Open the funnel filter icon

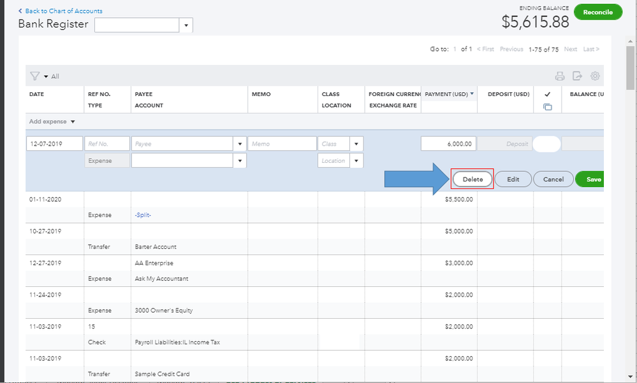pyautogui.click(x=35, y=76)
